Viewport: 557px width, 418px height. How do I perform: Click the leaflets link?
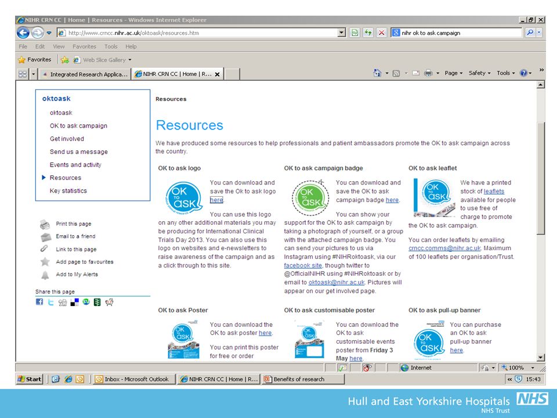(x=494, y=191)
